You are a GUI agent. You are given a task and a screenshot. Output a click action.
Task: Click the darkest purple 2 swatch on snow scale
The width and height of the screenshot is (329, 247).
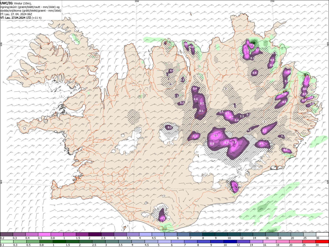[x=95, y=234]
